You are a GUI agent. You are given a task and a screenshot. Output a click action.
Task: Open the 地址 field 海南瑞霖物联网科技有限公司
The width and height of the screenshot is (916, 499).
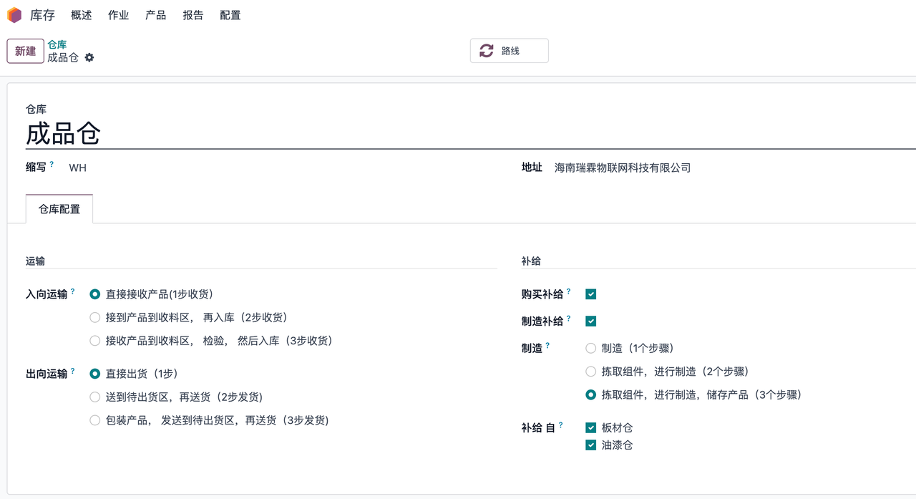pos(623,168)
